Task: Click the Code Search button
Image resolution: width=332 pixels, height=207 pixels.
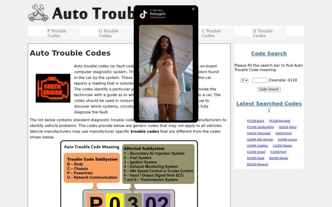Action: 269,89
